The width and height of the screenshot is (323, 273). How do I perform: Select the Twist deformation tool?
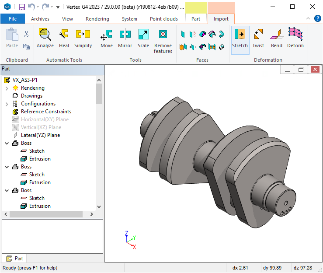[258, 38]
